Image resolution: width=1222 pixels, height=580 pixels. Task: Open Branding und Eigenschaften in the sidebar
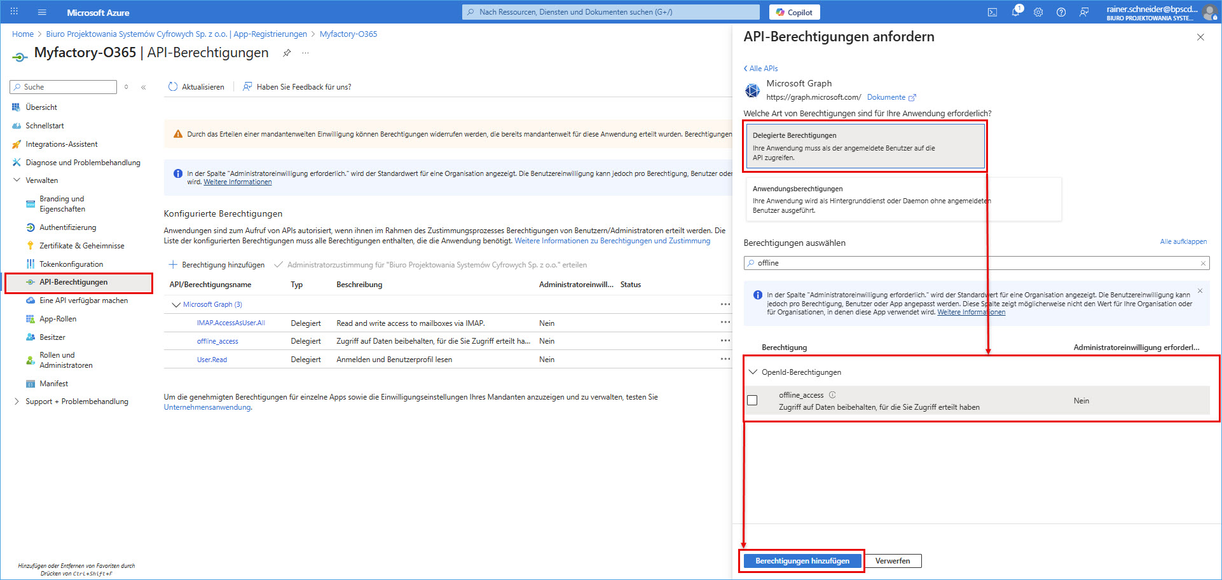pos(62,204)
